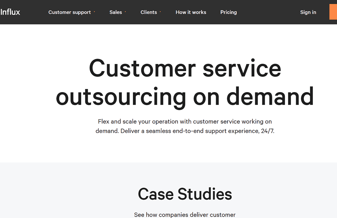Click the Case Studies heading
This screenshot has height=218, width=337.
pyautogui.click(x=185, y=194)
